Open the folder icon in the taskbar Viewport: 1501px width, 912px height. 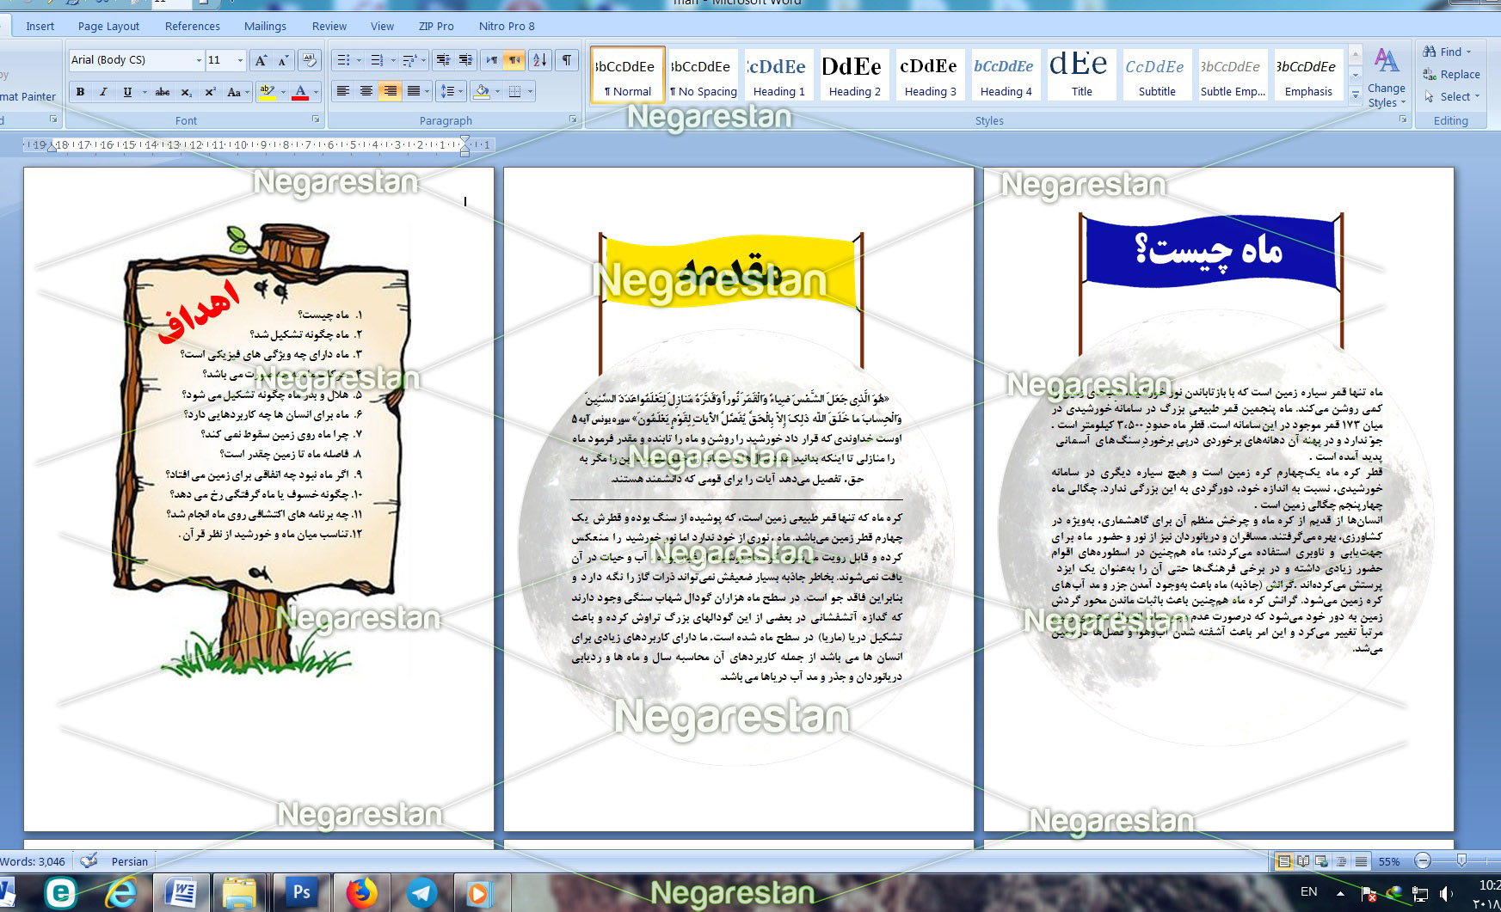239,893
